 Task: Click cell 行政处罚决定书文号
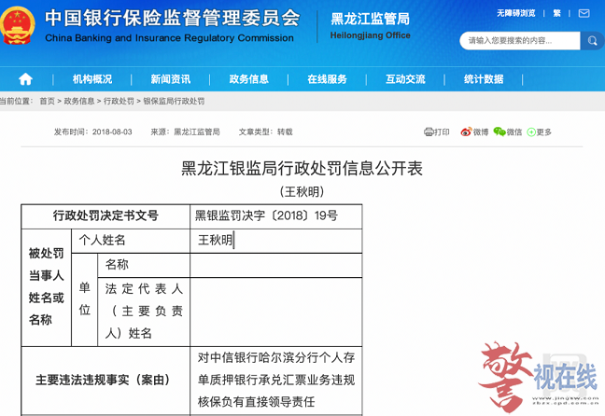(x=106, y=216)
